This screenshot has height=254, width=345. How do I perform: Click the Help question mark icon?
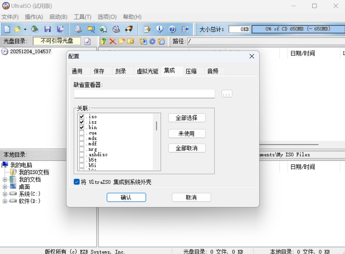pos(172,29)
